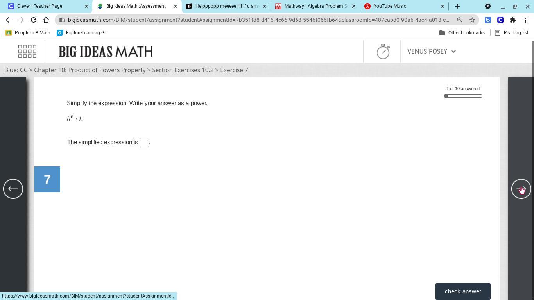Viewport: 534px width, 300px height.
Task: Click the browser reload icon
Action: (x=34, y=20)
